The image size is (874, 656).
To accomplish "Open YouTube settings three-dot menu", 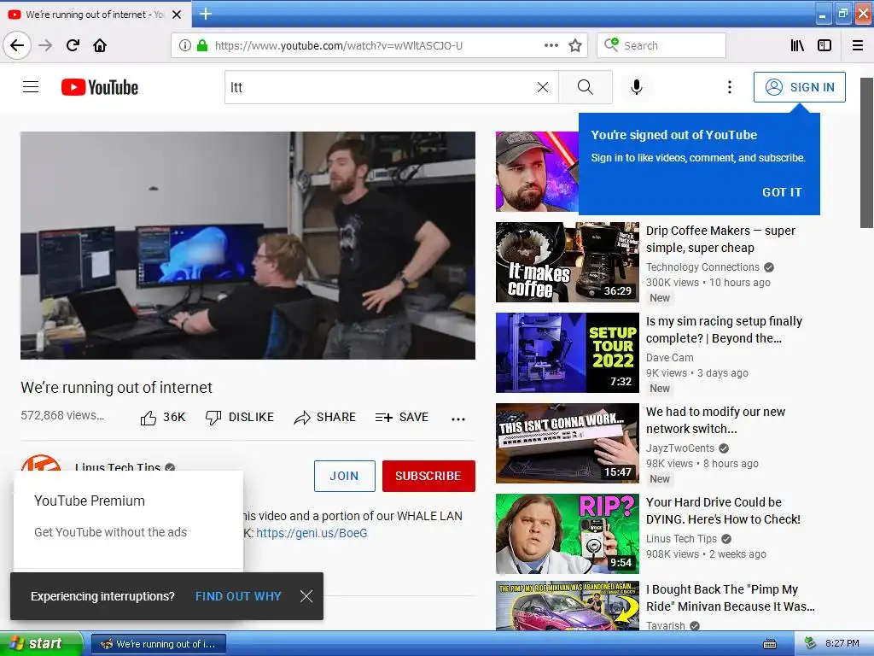I will (x=729, y=87).
